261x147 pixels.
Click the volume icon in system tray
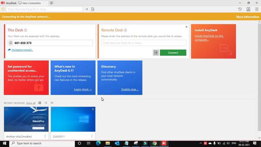(228, 143)
